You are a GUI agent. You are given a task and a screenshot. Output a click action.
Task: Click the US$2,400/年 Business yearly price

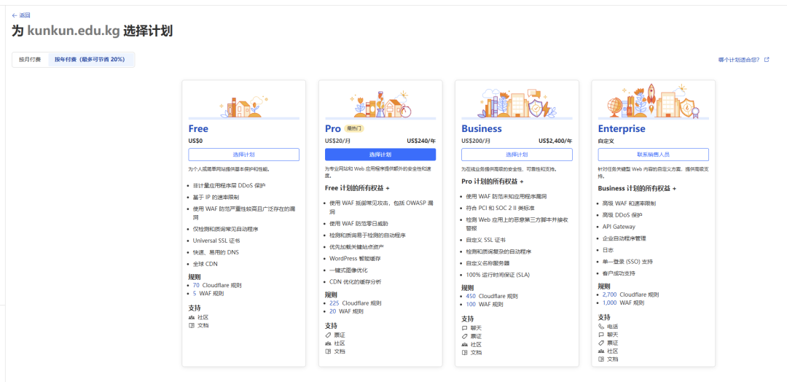[555, 141]
